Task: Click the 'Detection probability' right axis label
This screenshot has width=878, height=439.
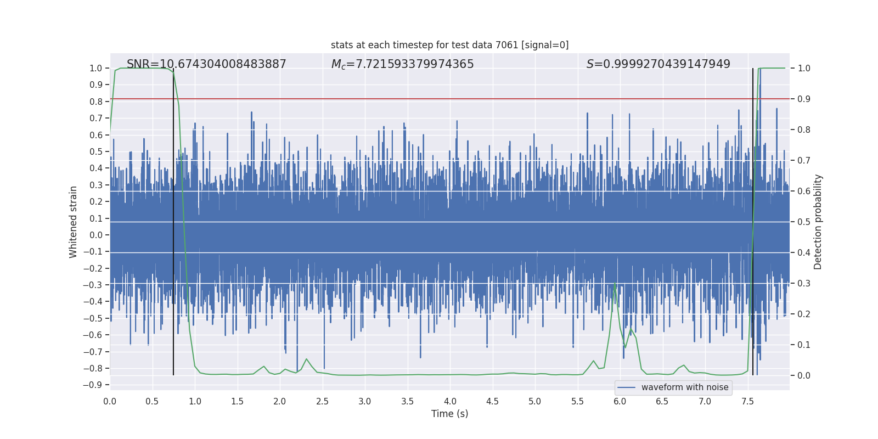Action: point(818,222)
